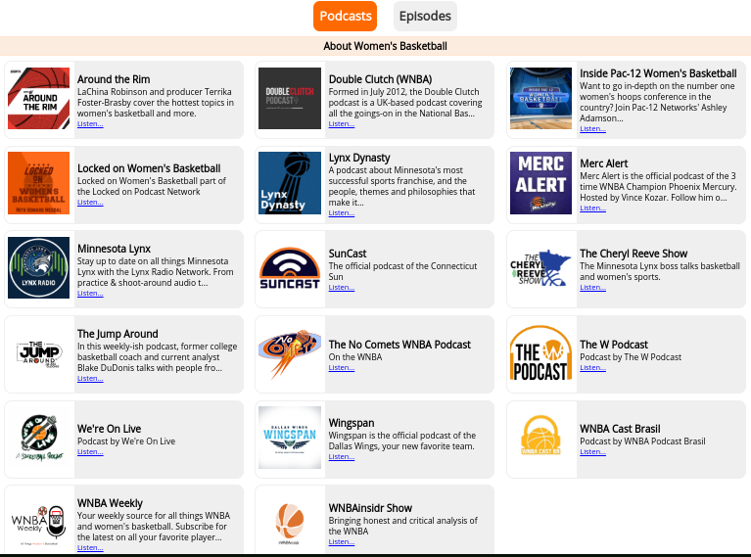Open The Jump Around logo artwork
The width and height of the screenshot is (751, 557).
(39, 353)
